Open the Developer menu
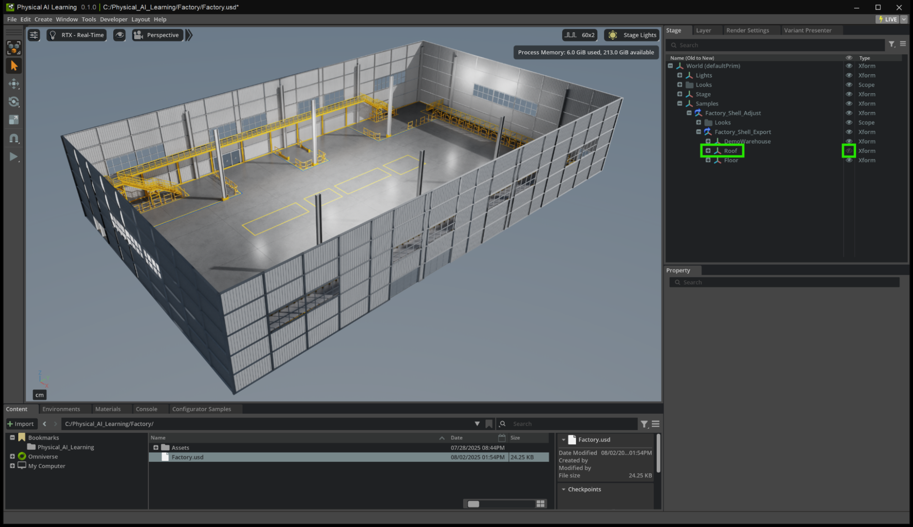 coord(114,19)
